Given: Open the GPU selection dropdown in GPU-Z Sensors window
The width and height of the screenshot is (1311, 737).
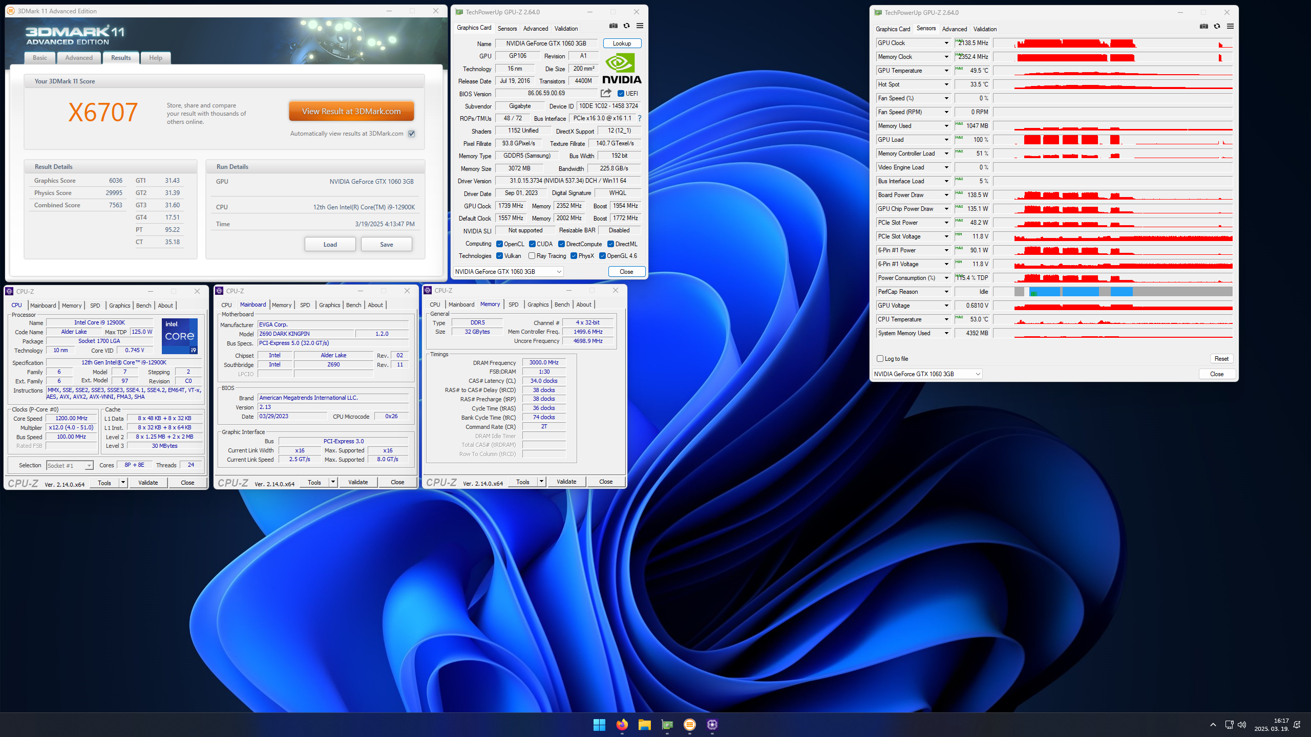Looking at the screenshot, I should click(927, 374).
